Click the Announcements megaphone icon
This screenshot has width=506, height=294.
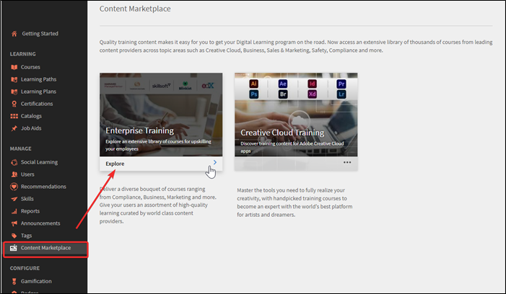coord(14,223)
